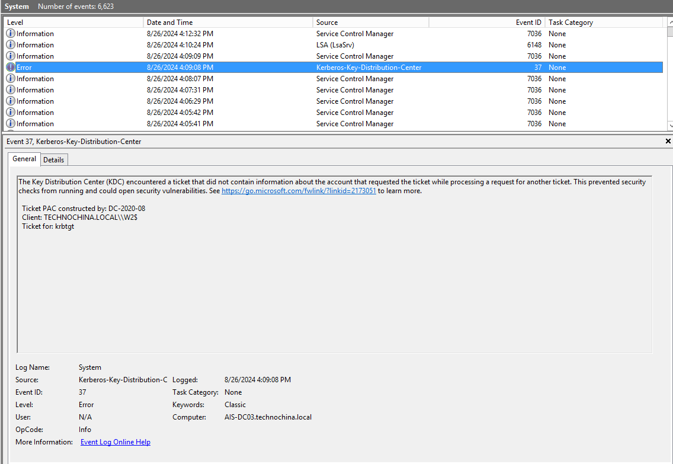This screenshot has width=673, height=464.
Task: Click the info icon of 4:07:31 PM event
Action: 10,89
